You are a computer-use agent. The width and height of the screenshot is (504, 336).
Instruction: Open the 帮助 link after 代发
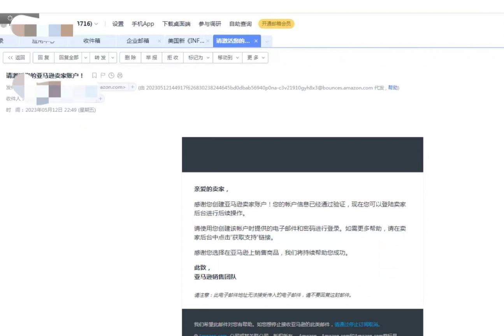pyautogui.click(x=393, y=88)
